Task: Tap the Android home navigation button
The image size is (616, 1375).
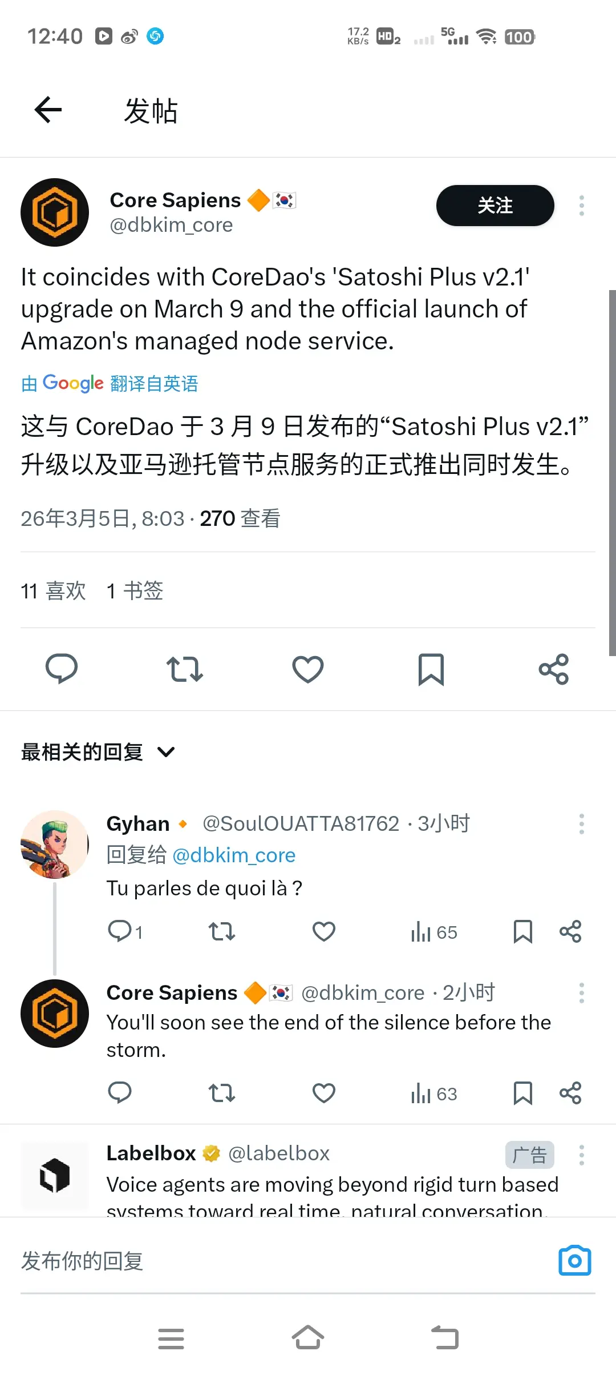Action: tap(308, 1337)
